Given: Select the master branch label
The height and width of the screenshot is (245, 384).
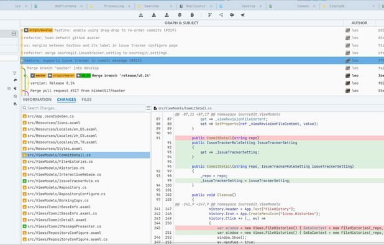Looking at the screenshot, I should tap(39, 76).
